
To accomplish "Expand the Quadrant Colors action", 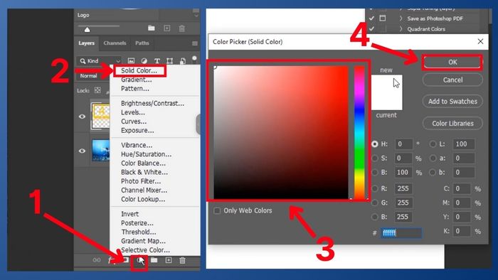I will tap(401, 29).
